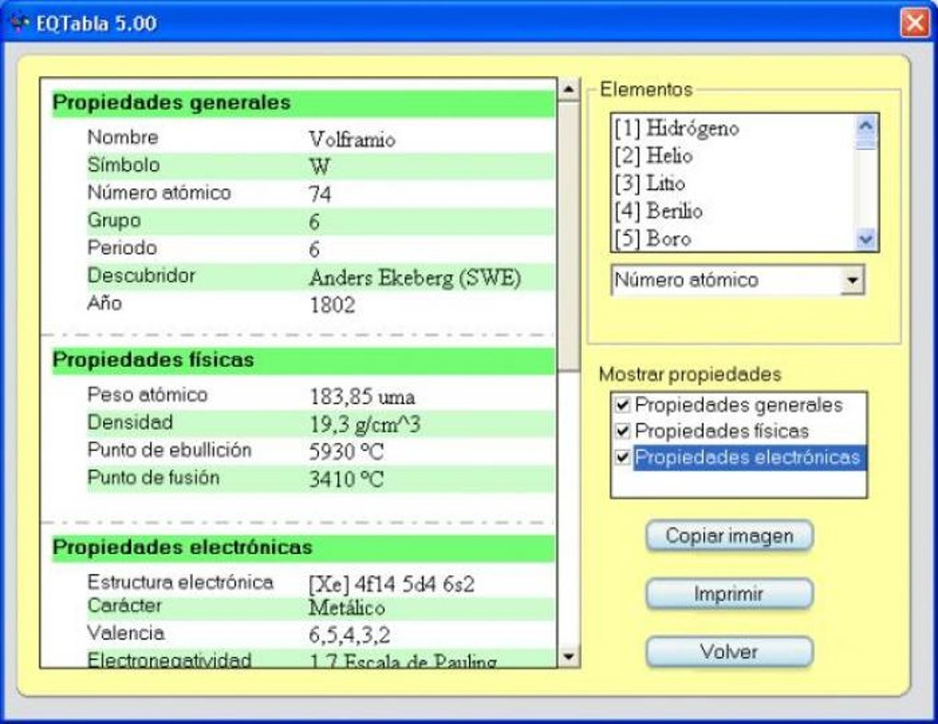Click the element list scroll-up arrow
Image resolution: width=938 pixels, height=724 pixels.
(x=865, y=125)
